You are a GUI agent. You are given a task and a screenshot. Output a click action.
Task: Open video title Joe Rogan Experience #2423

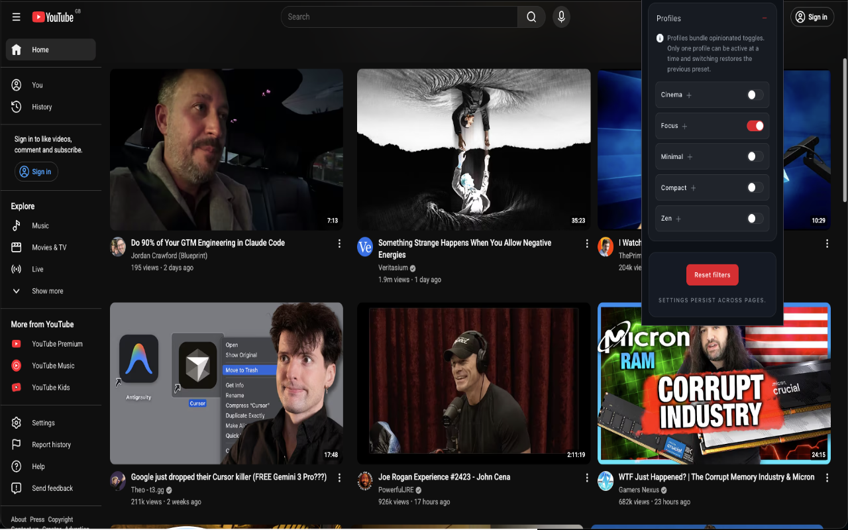445,477
